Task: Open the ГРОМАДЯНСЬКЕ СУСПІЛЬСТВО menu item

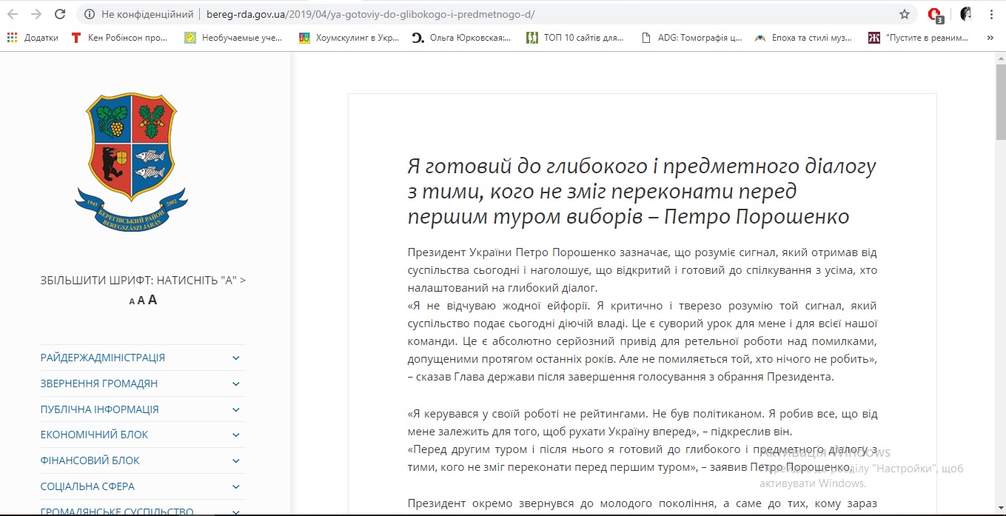Action: pyautogui.click(x=117, y=511)
